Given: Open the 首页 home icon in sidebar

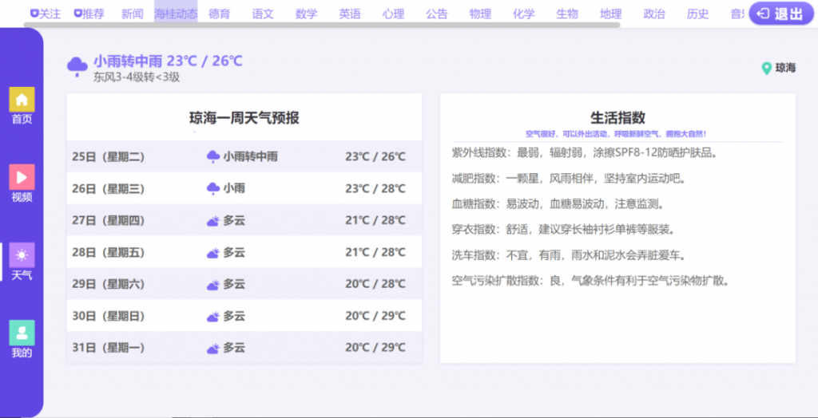Looking at the screenshot, I should click(22, 100).
